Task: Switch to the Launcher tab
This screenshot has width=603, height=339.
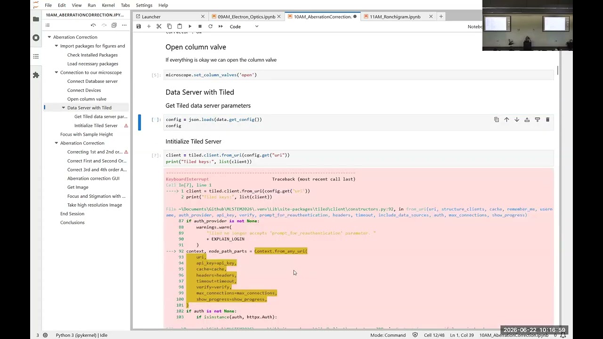Action: [170, 16]
